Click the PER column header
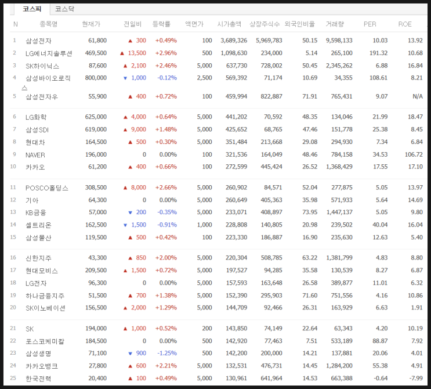Screen dimensions: 431x389 (x=370, y=24)
